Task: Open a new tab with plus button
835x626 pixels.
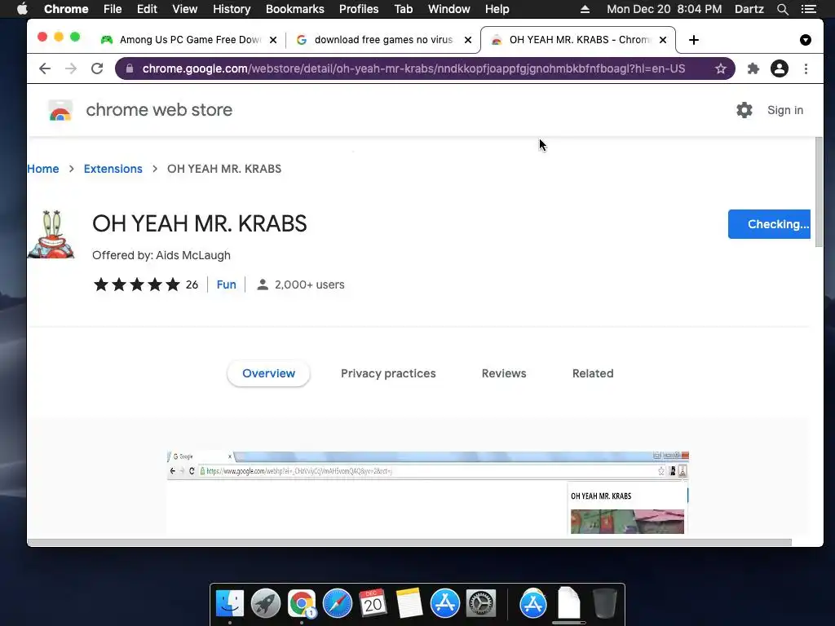Action: pyautogui.click(x=693, y=40)
